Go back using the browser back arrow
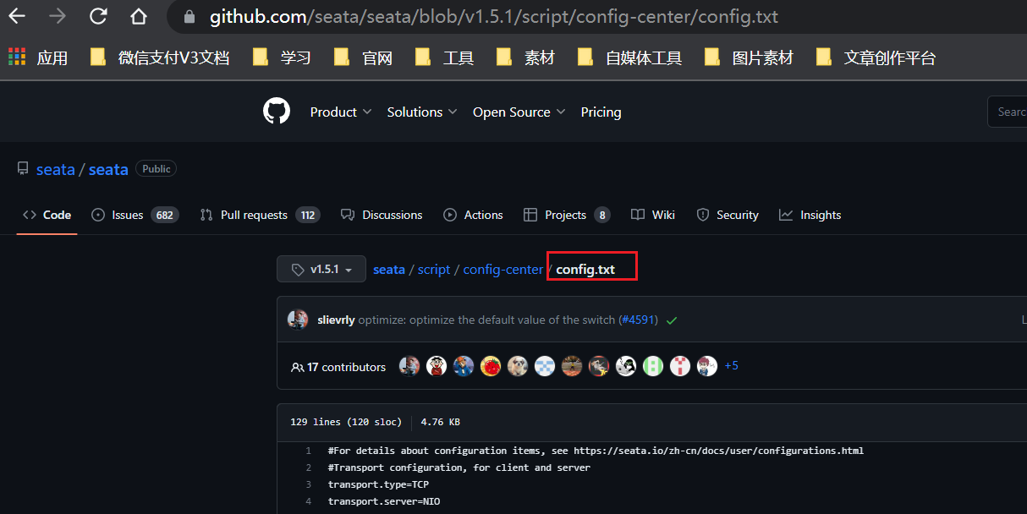The height and width of the screenshot is (514, 1027). point(17,16)
